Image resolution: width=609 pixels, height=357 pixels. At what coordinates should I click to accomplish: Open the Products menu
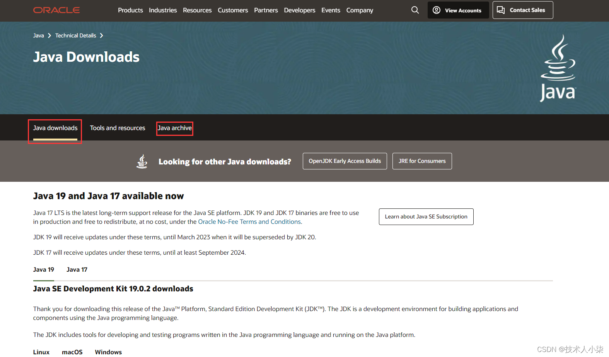click(x=130, y=10)
